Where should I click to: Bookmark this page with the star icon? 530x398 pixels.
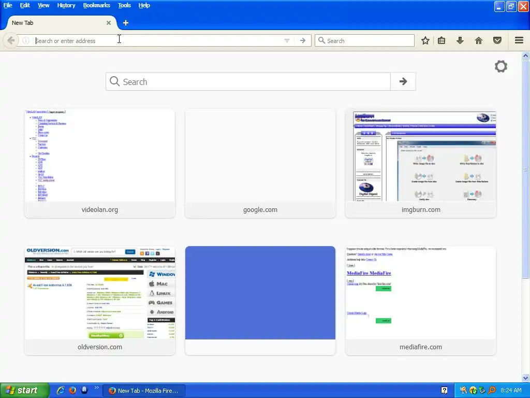(x=425, y=40)
